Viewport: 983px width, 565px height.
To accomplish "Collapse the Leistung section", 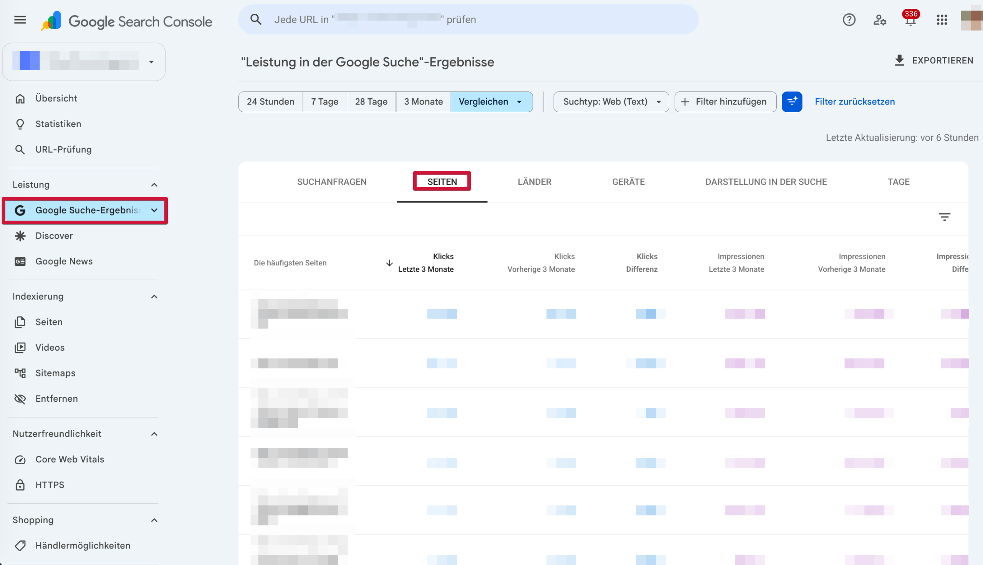I will (x=154, y=185).
